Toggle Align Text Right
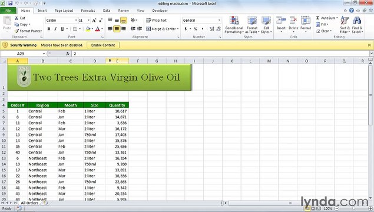 [x=123, y=29]
